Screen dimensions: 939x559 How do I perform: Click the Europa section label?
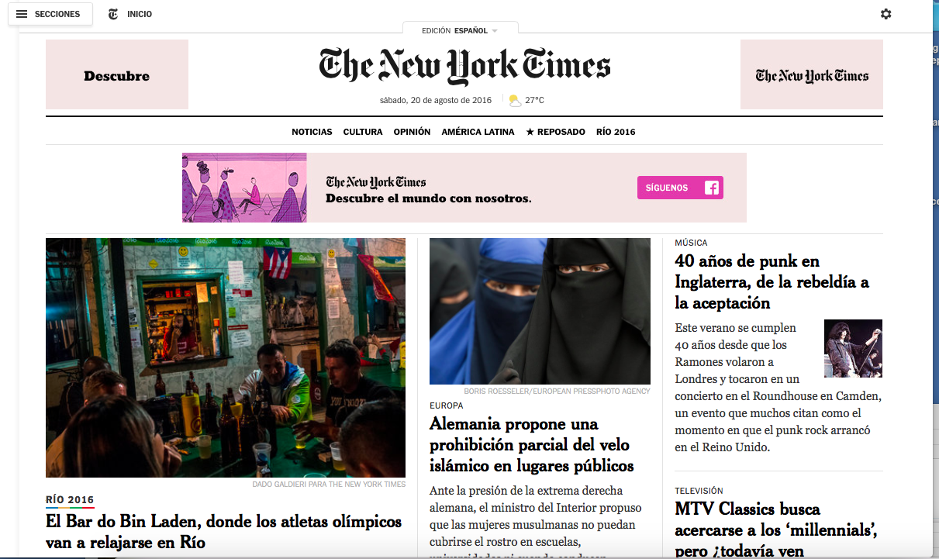[447, 405]
